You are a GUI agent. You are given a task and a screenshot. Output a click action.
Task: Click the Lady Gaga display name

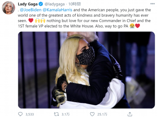pyautogui.click(x=28, y=4)
